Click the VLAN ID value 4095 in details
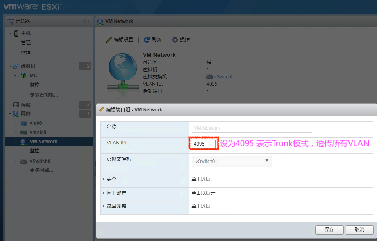Viewport: 377px width, 241px height. [x=212, y=84]
